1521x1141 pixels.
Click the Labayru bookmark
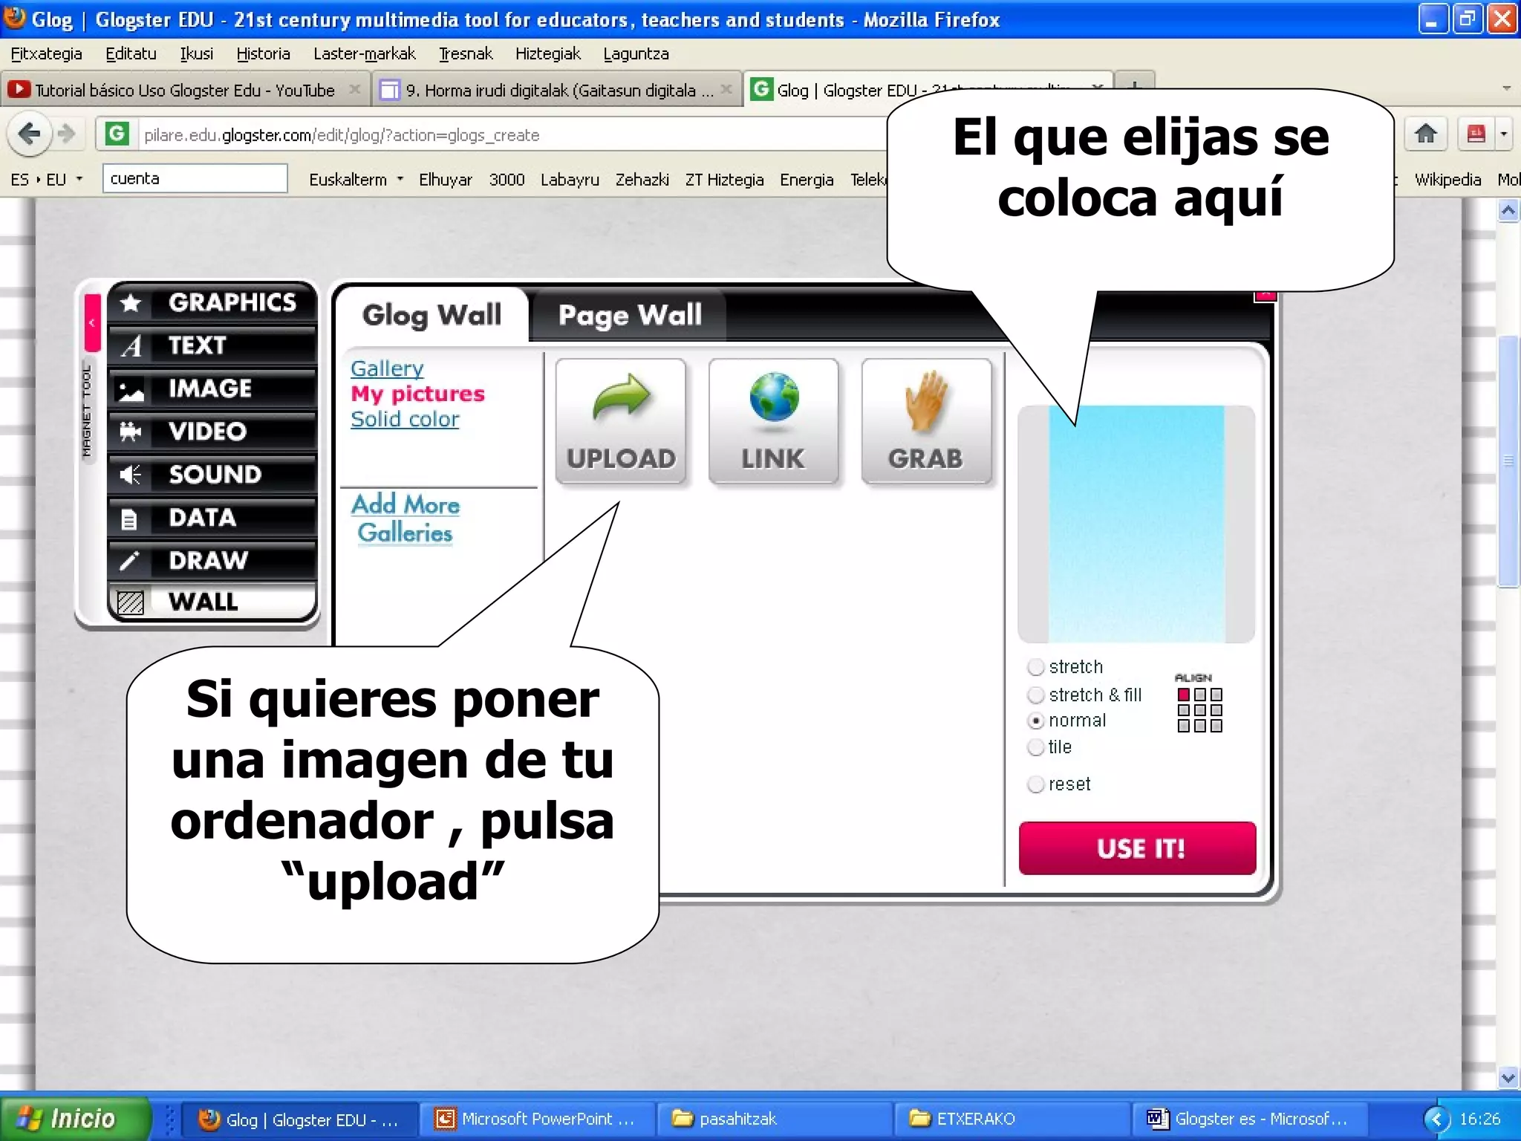570,180
